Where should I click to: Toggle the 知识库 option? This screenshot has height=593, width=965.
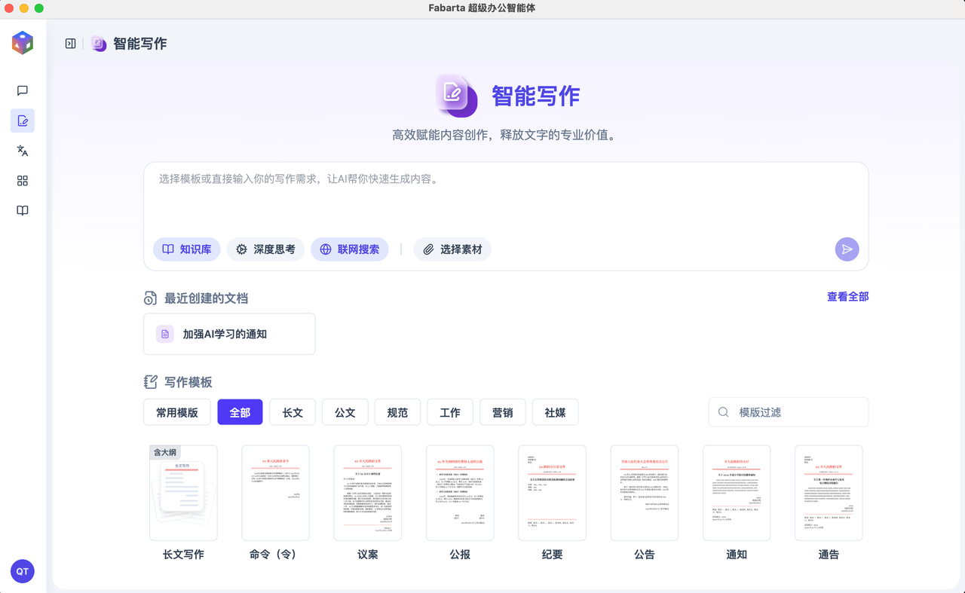[x=187, y=249]
